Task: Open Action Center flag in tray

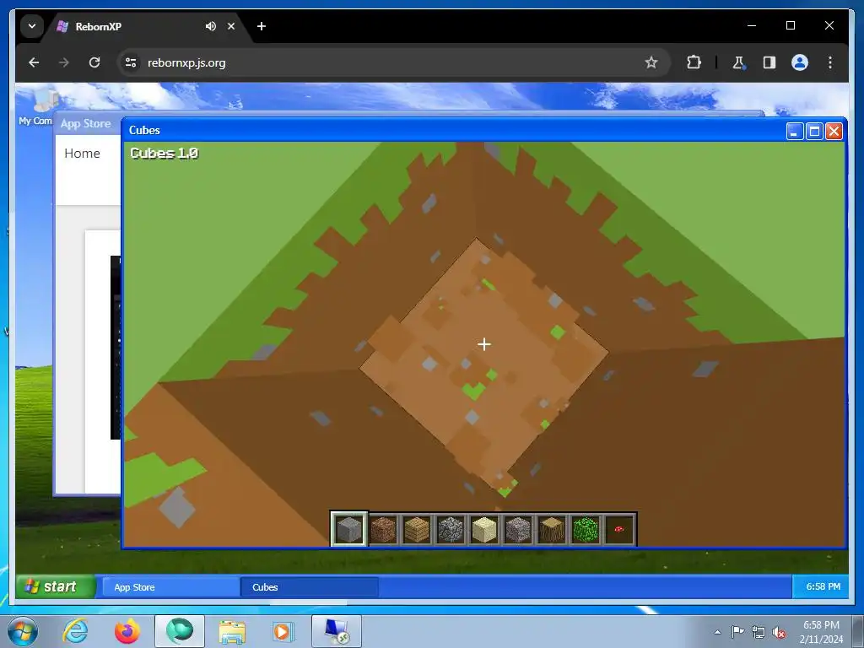Action: click(737, 631)
